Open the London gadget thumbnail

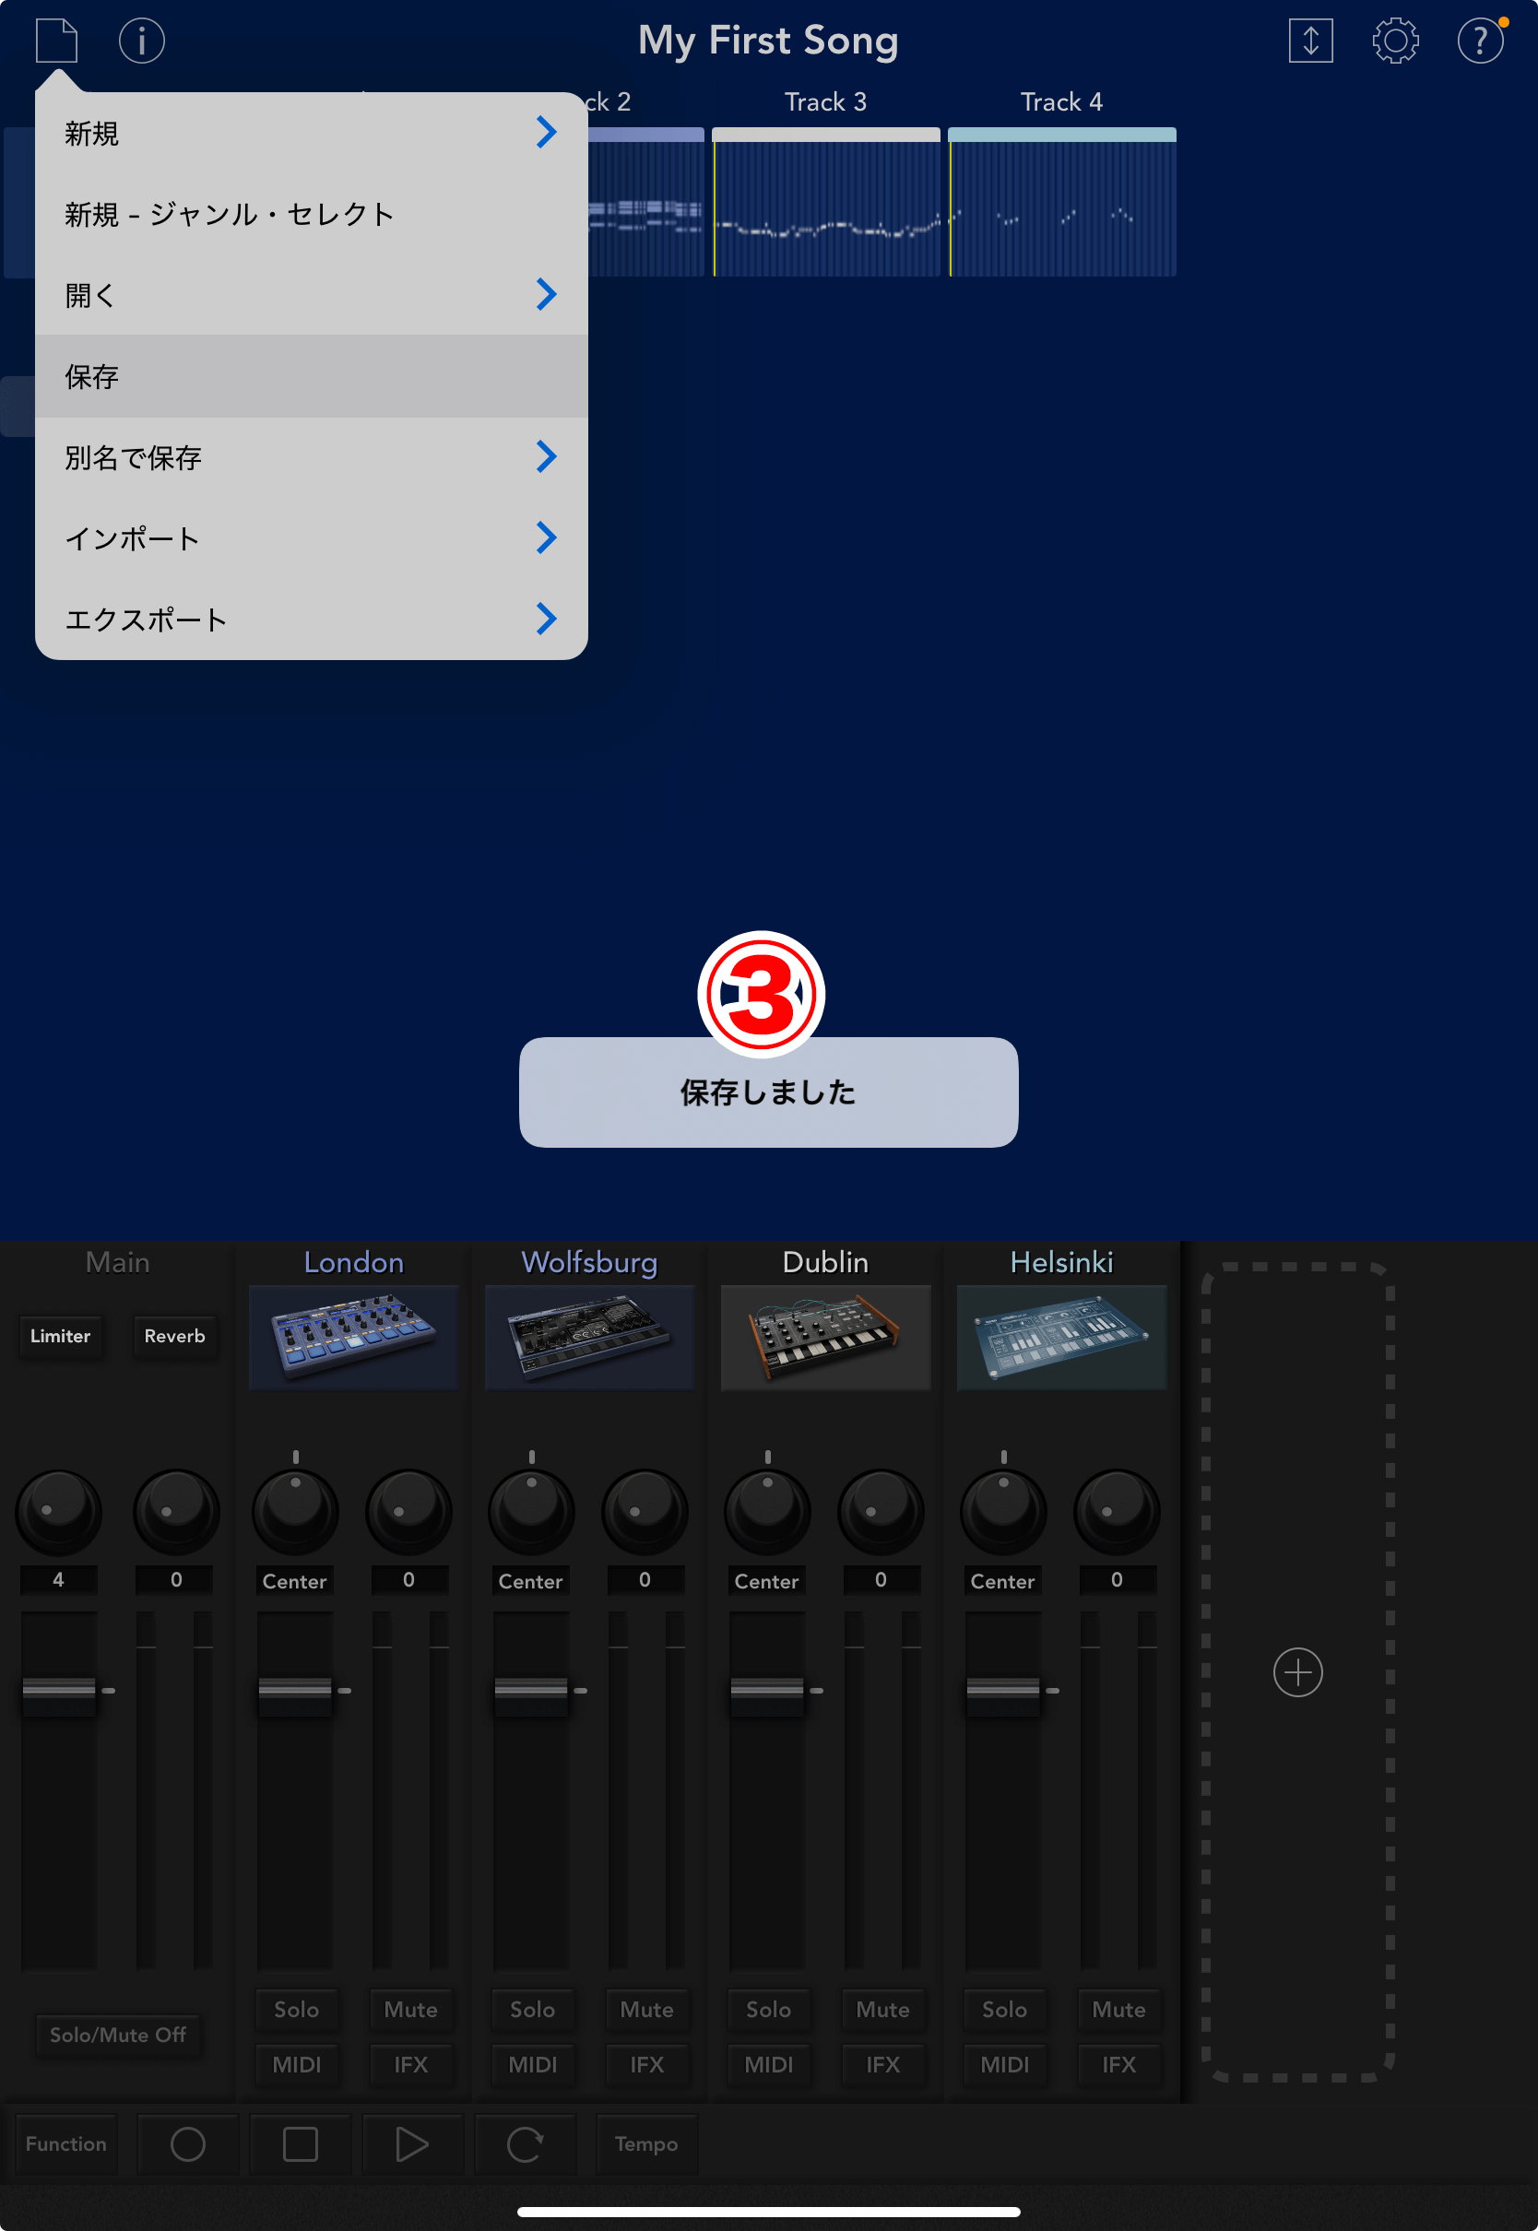354,1336
